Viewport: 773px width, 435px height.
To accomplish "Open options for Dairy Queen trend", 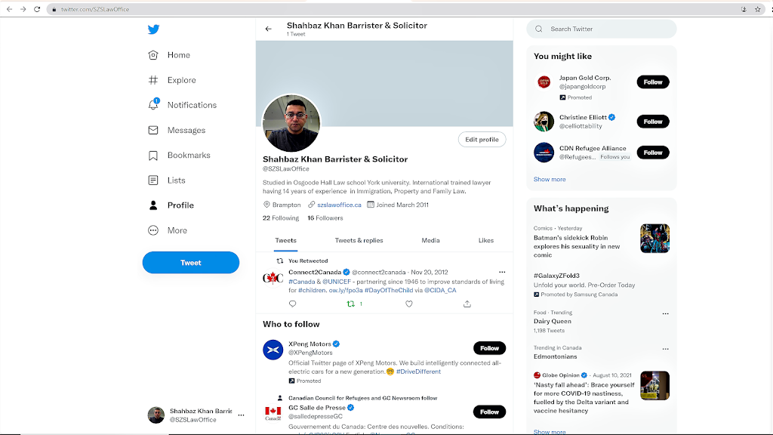I will pyautogui.click(x=666, y=313).
